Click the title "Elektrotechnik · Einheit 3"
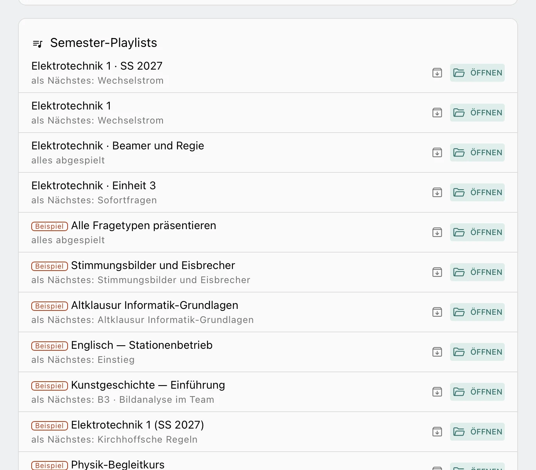The height and width of the screenshot is (470, 536). click(x=94, y=186)
